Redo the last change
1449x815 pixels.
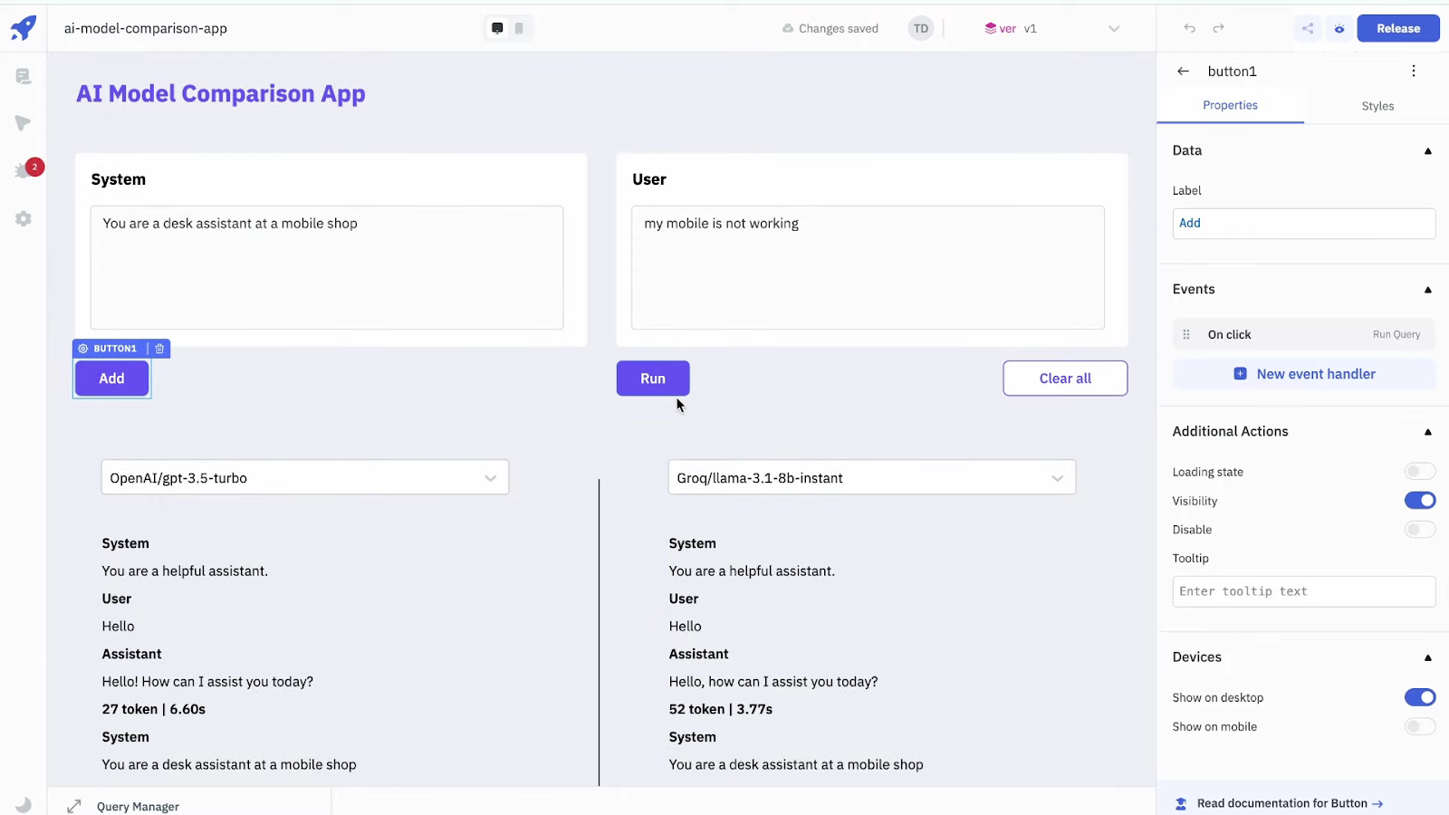tap(1219, 28)
